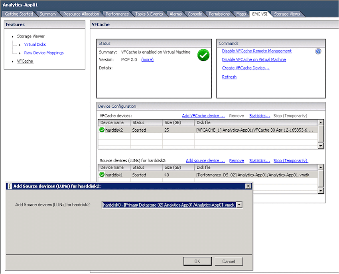This screenshot has height=274, width=339.
Task: Expand the Storage Viewer tree node
Action: (12, 37)
